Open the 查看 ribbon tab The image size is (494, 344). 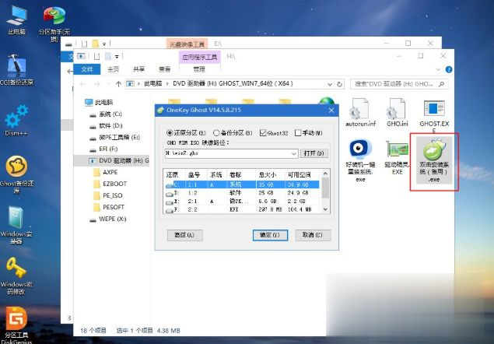[164, 69]
